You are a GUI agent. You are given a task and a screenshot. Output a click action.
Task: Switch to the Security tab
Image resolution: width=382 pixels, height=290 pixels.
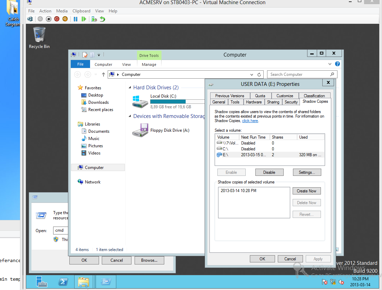click(x=291, y=102)
